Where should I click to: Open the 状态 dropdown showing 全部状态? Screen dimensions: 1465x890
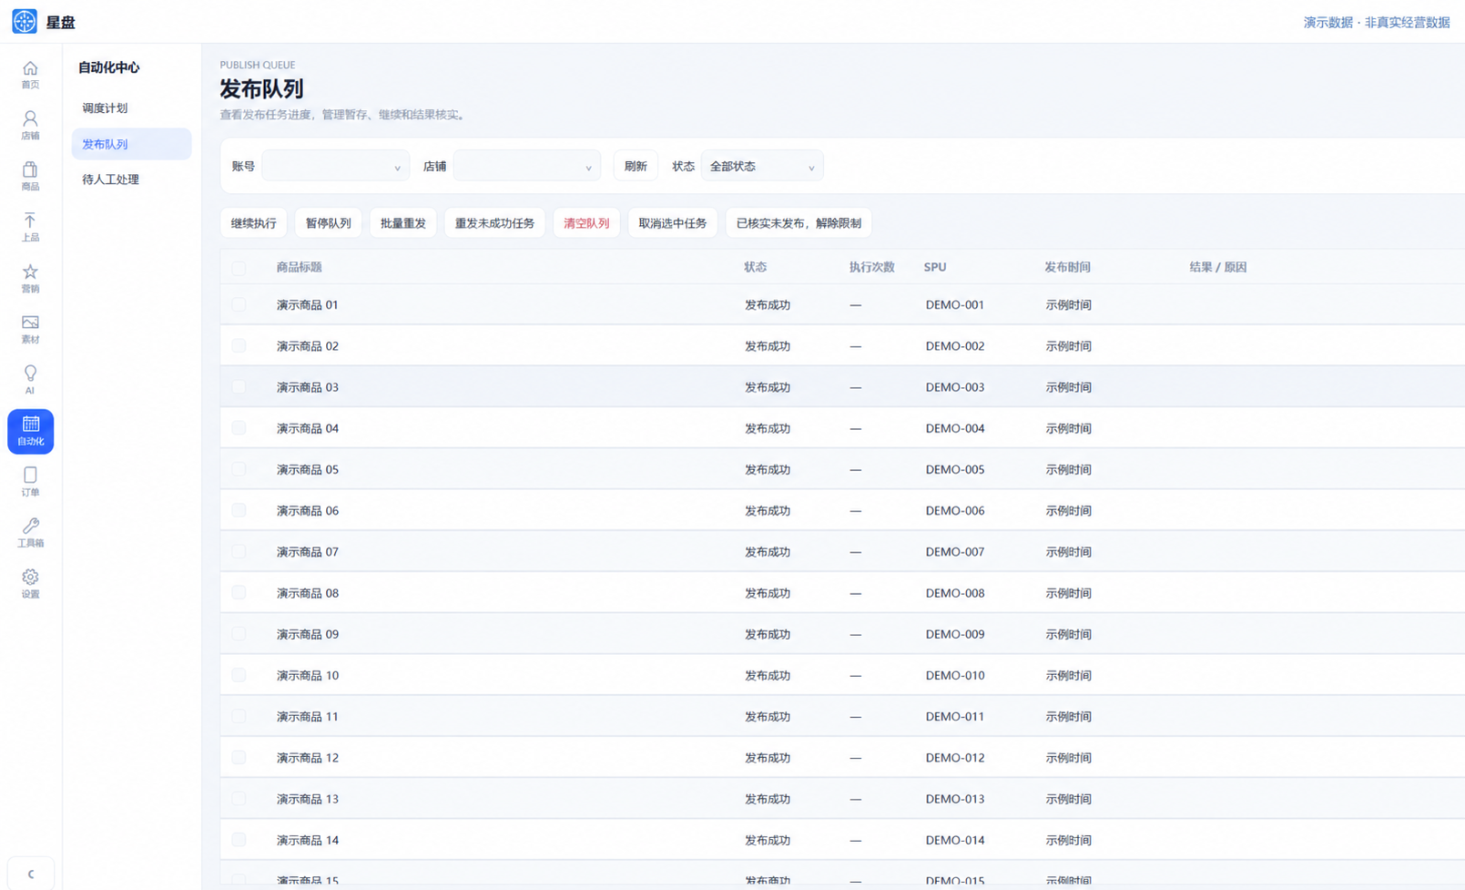(762, 166)
